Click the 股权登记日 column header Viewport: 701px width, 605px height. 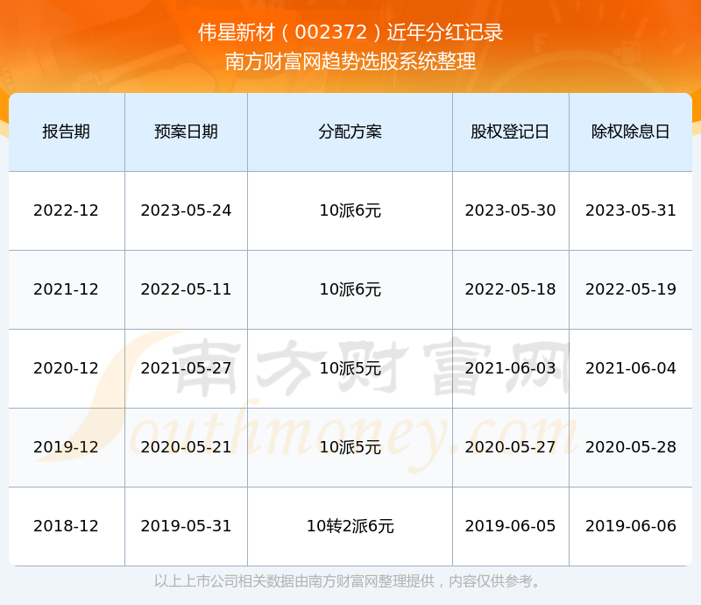coord(510,132)
